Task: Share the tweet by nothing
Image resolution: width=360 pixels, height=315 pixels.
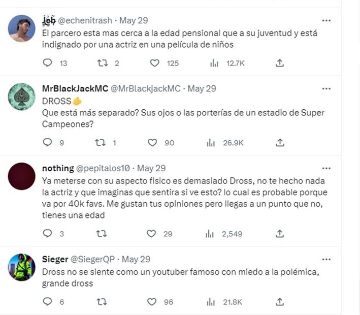Action: coord(279,234)
